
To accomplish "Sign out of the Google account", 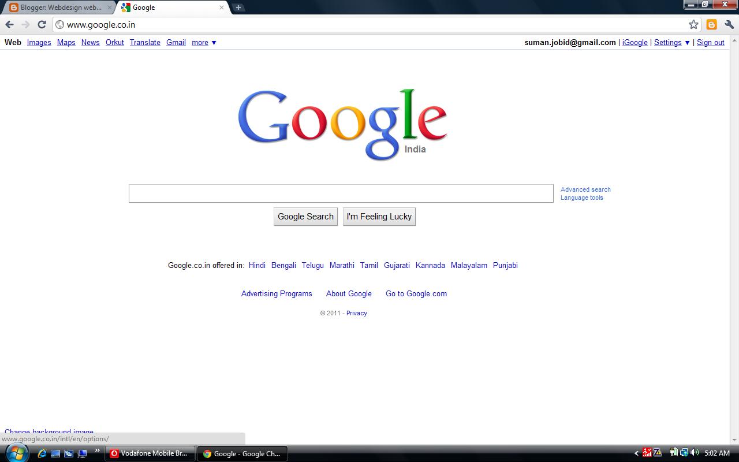I will click(710, 42).
